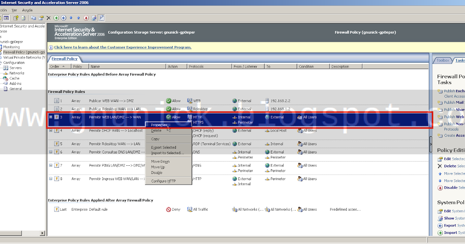465x244 pixels.
Task: Select Virtual Private Networks in the tree
Action: [x=24, y=57]
